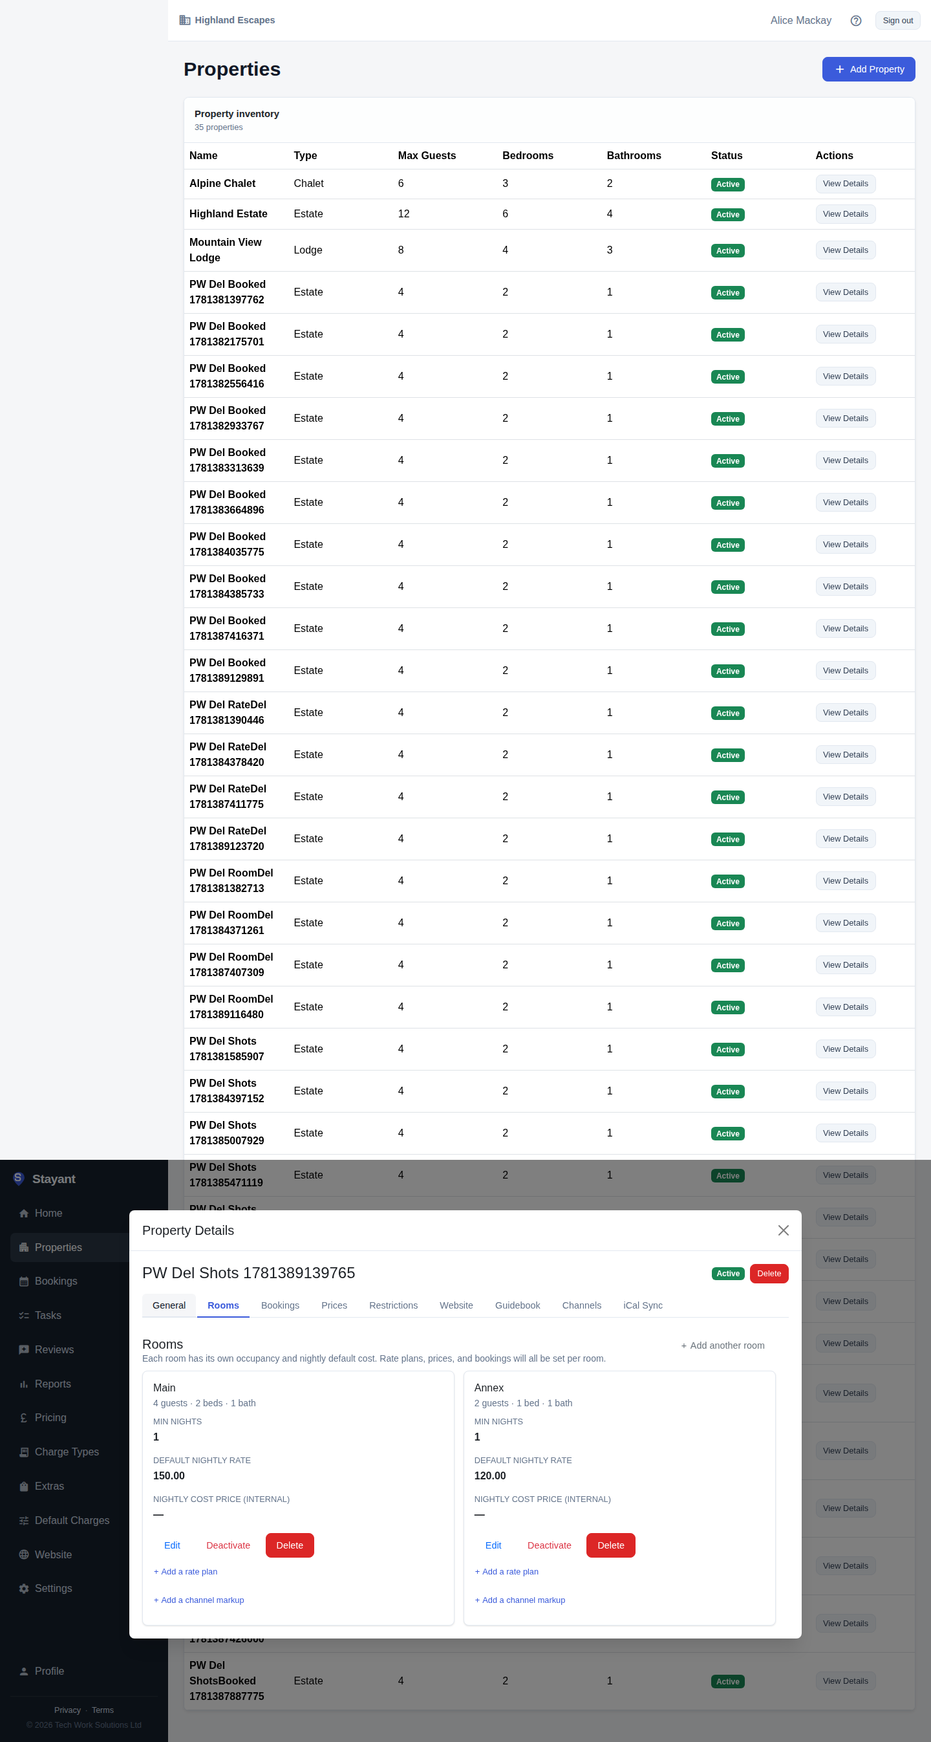Close the Property Details dialog
Viewport: 931px width, 1742px height.
[783, 1230]
